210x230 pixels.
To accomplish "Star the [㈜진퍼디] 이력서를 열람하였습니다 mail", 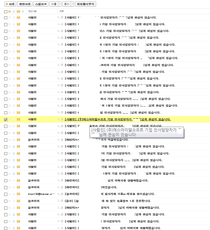I will click(10, 181).
